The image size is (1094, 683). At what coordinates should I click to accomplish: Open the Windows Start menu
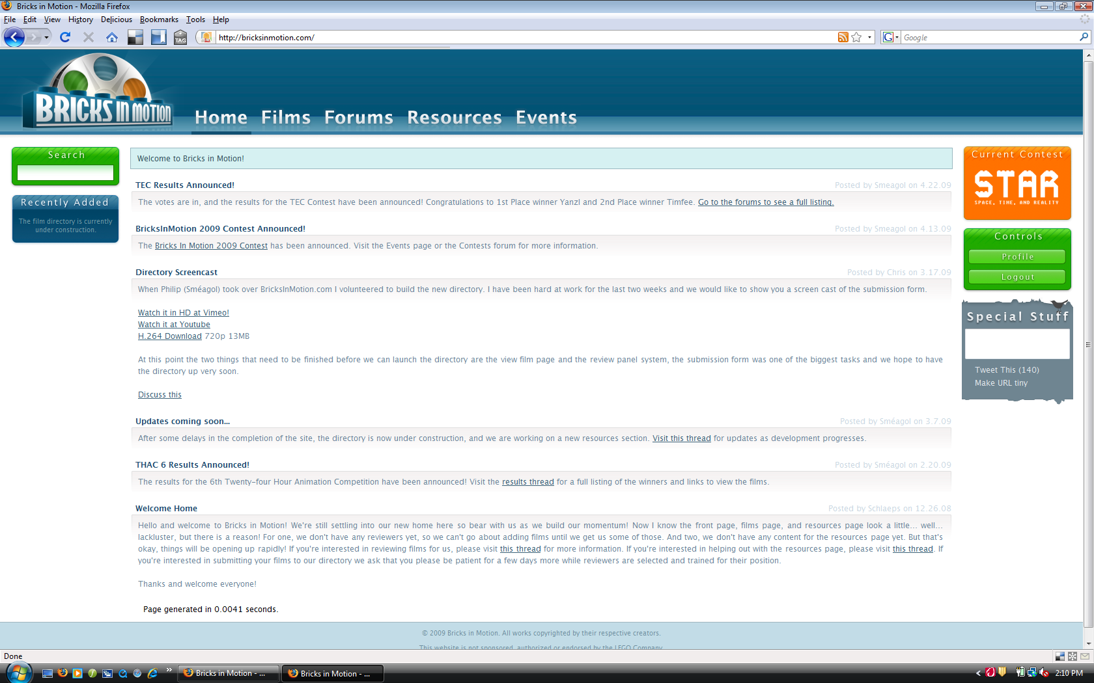[18, 673]
